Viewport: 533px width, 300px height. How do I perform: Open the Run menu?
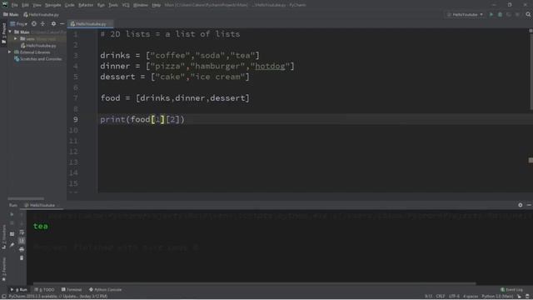coord(101,5)
